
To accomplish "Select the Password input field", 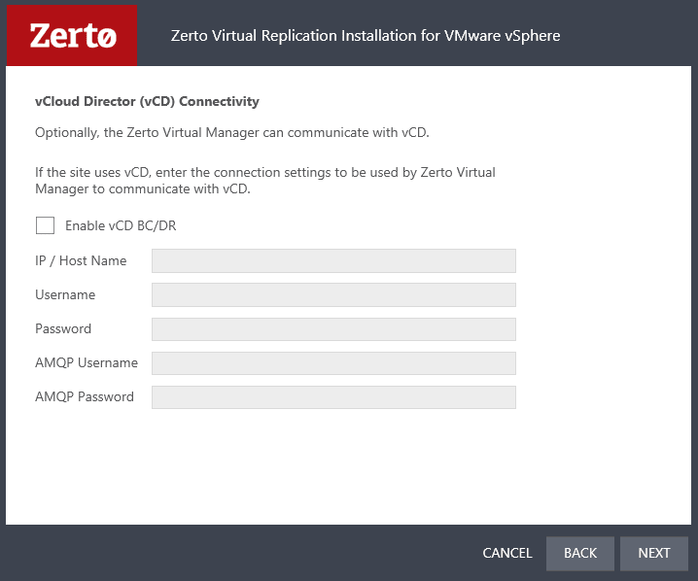I will point(333,329).
